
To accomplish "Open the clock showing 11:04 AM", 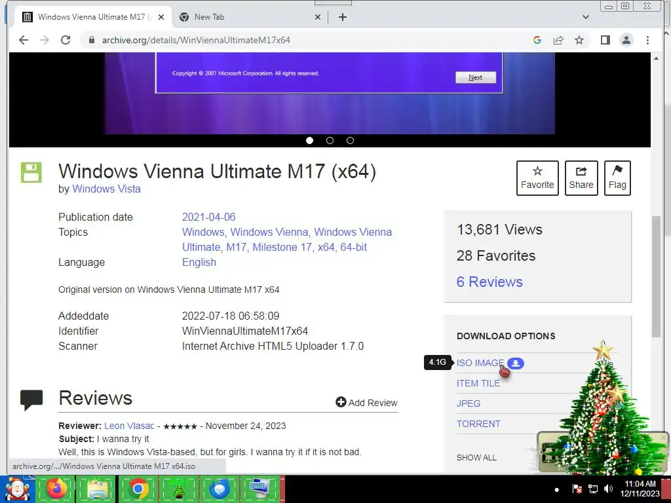I will [x=640, y=489].
